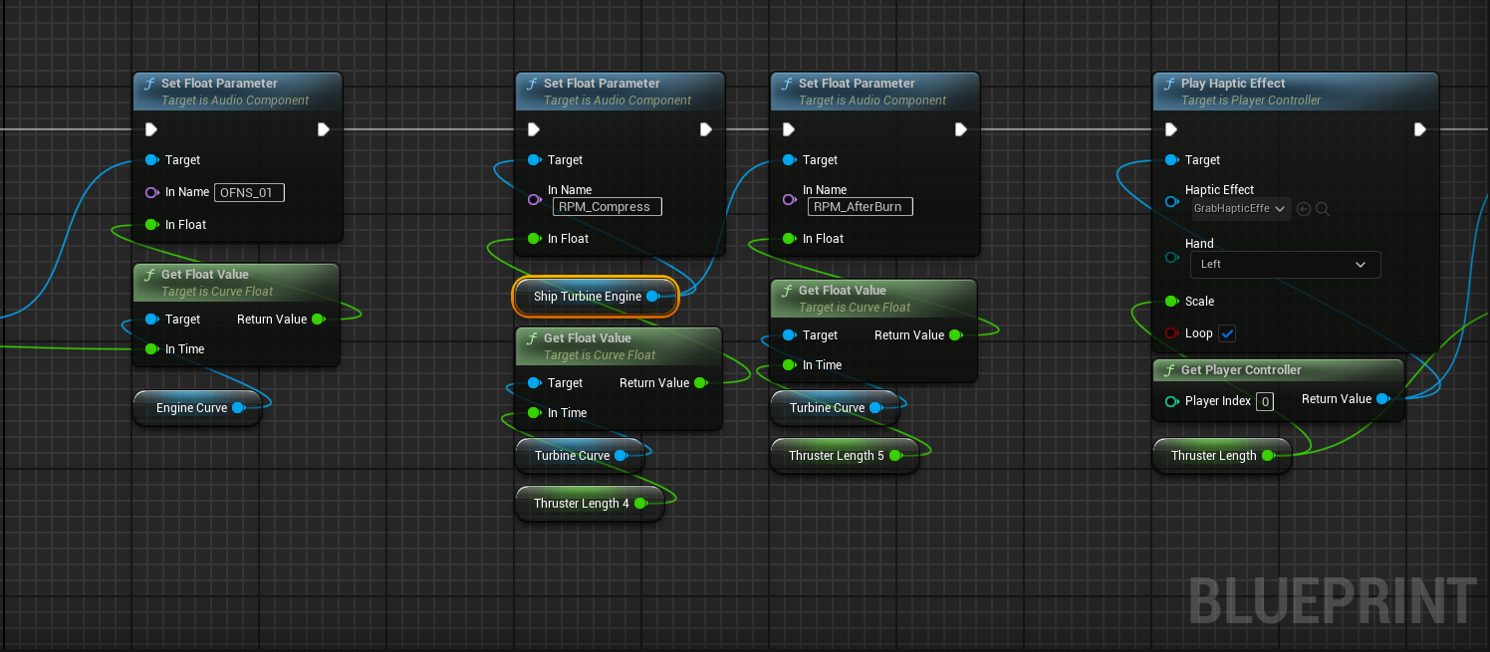Select Set Float Parameter title above OFNS_01
Image resolution: width=1490 pixels, height=652 pixels.
pos(219,84)
